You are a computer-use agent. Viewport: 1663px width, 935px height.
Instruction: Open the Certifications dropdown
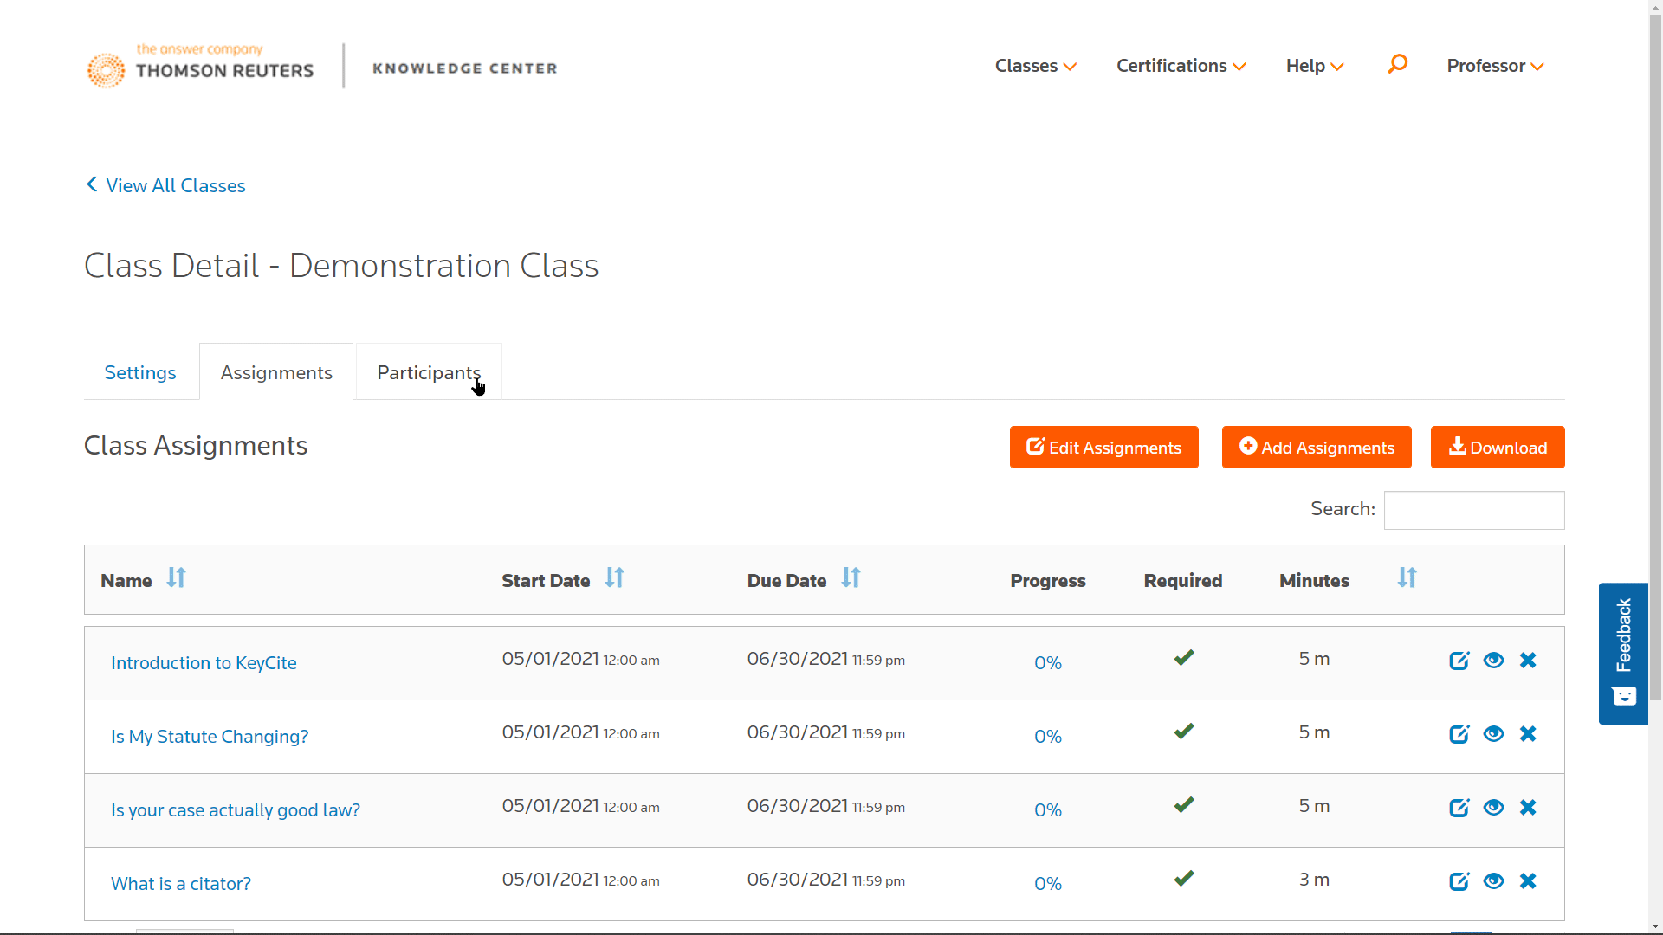tap(1181, 66)
